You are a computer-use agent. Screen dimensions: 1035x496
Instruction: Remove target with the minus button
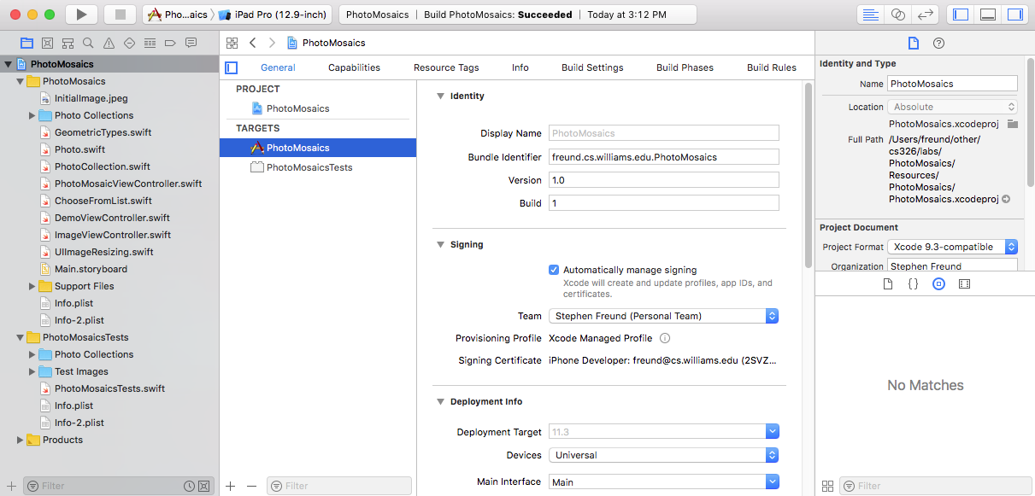[x=251, y=486]
